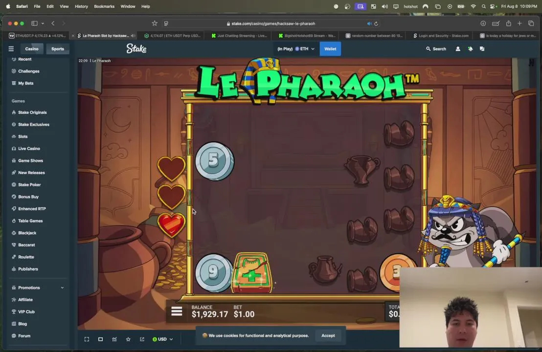Open New Releases category
This screenshot has height=352, width=542.
[x=31, y=173]
